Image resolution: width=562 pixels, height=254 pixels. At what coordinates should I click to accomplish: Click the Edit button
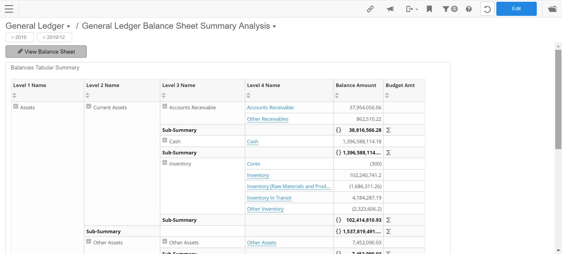pyautogui.click(x=516, y=9)
